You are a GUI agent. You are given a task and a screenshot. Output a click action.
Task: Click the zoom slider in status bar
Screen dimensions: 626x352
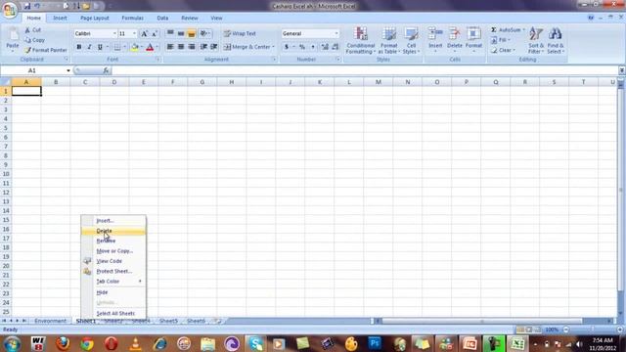coord(593,330)
